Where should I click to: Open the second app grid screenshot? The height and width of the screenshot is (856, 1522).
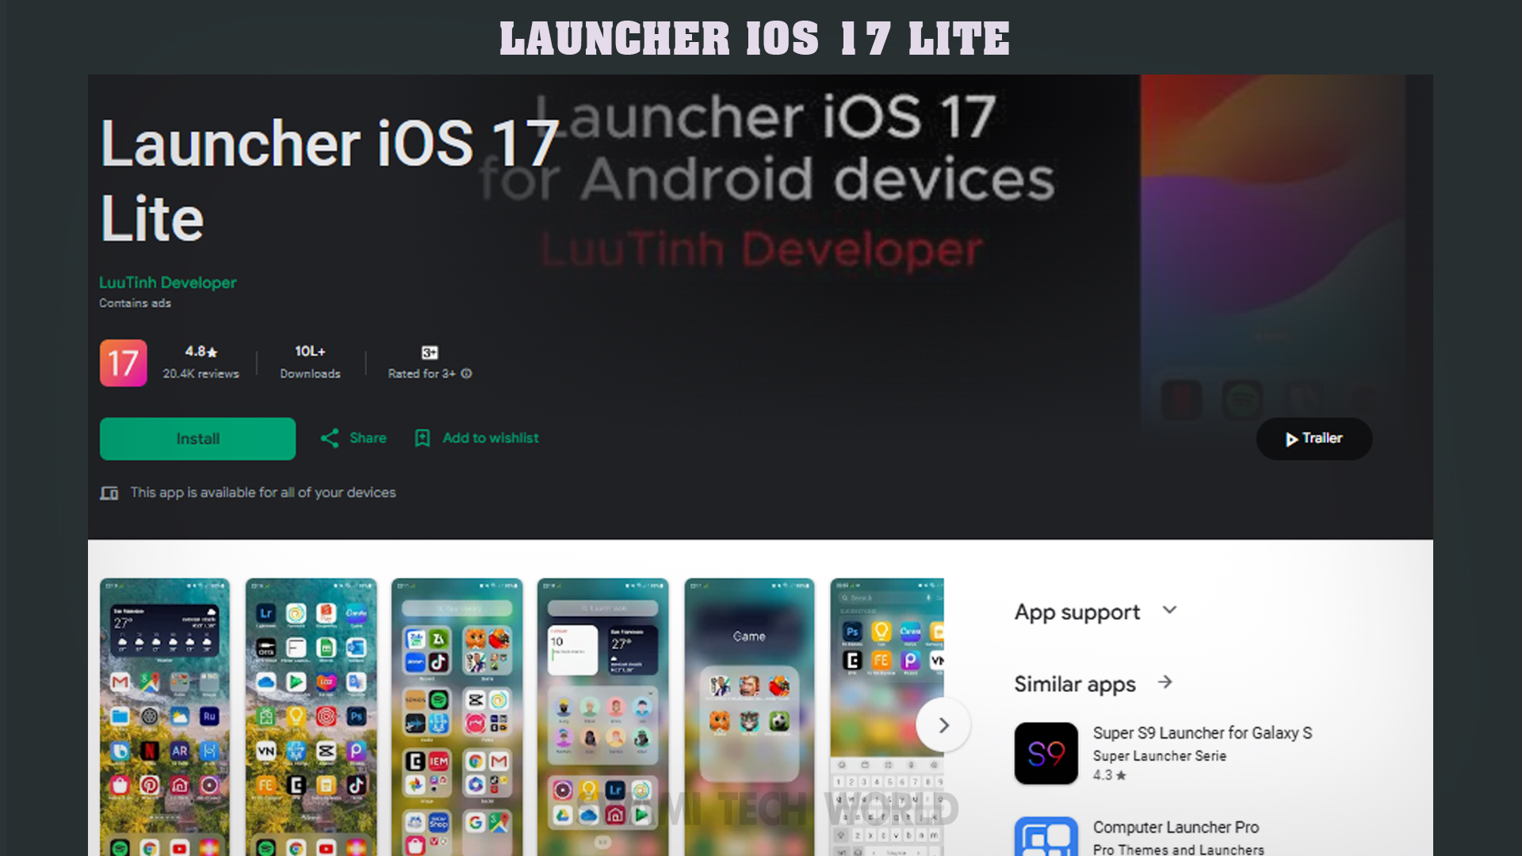[311, 717]
